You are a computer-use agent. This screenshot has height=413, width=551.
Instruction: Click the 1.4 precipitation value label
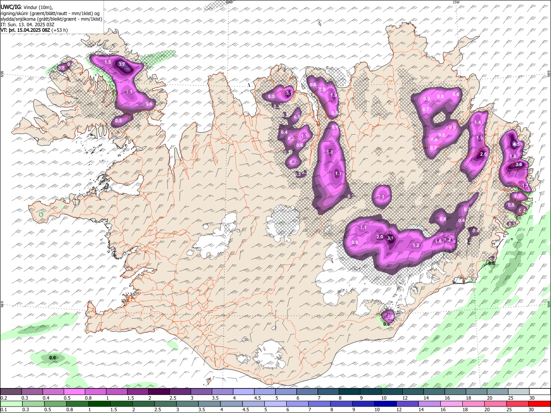click(477, 123)
